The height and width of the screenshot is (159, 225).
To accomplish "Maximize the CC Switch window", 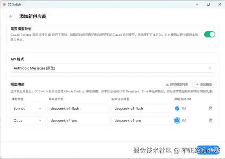I will [x=208, y=4].
